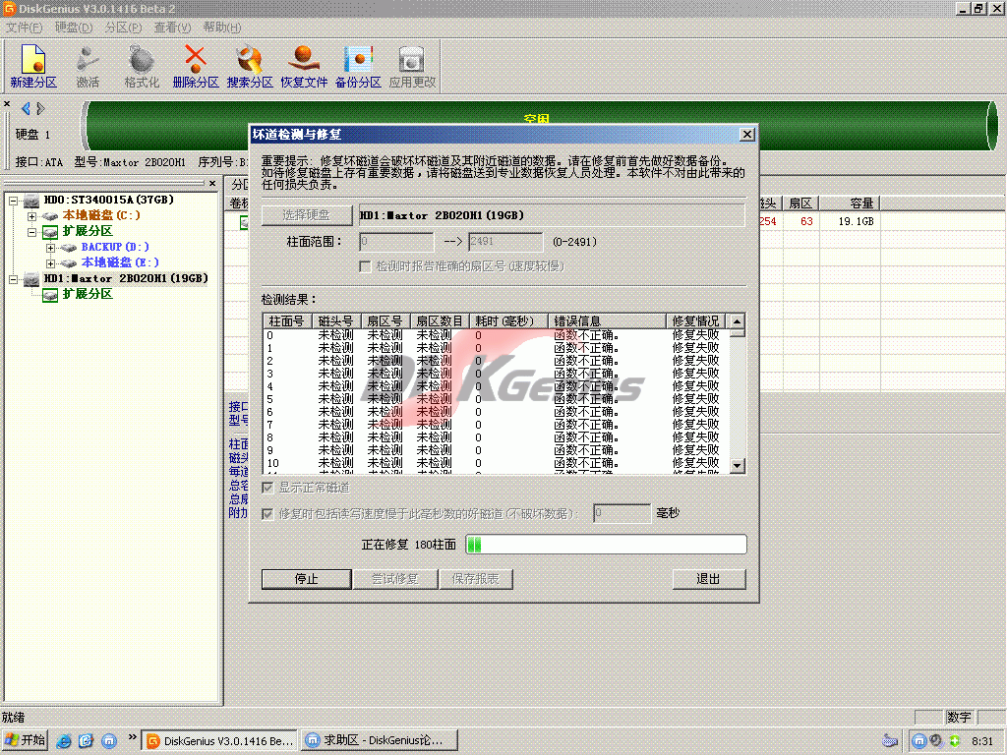
Task: Click the 格式化 toolbar icon
Action: pyautogui.click(x=142, y=66)
